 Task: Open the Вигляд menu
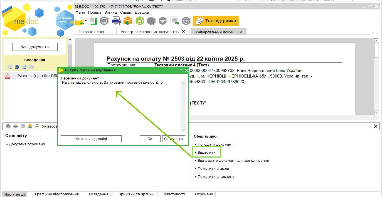click(111, 12)
